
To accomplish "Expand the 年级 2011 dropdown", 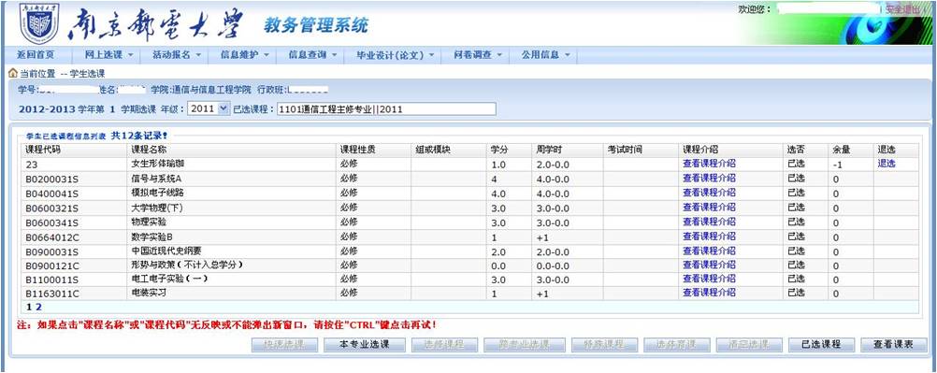I will click(x=208, y=108).
